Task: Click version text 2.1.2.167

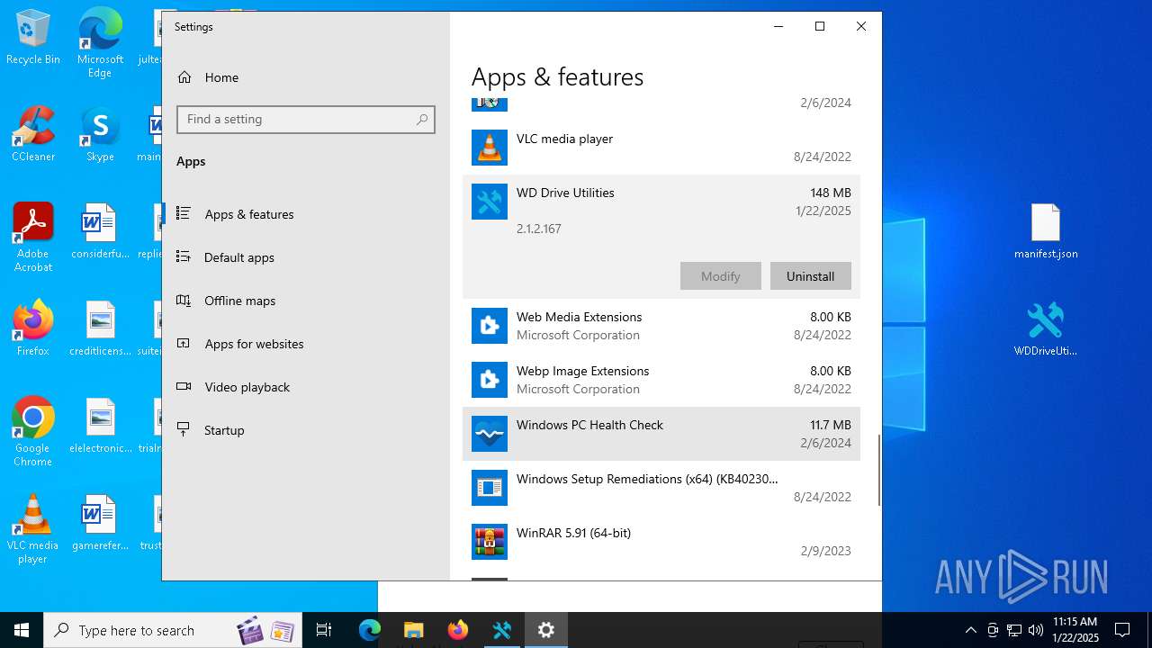Action: 539,229
